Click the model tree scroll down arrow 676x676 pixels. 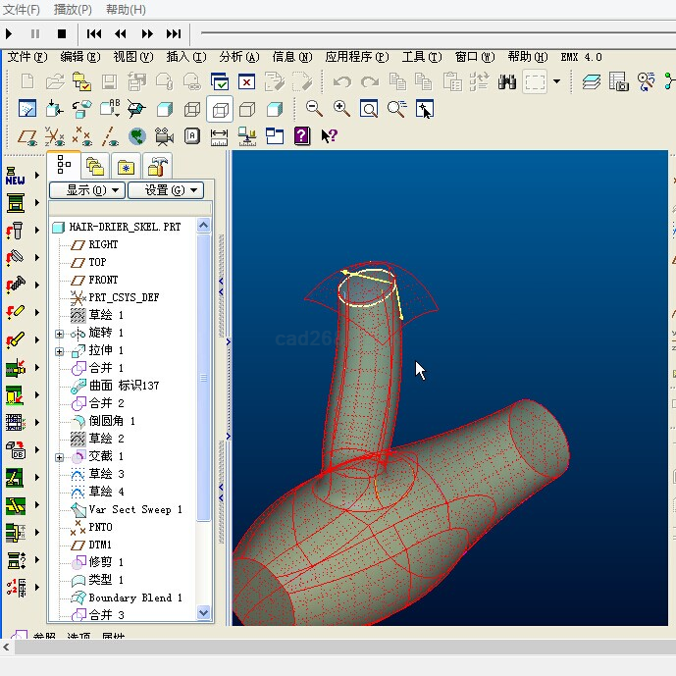point(204,612)
